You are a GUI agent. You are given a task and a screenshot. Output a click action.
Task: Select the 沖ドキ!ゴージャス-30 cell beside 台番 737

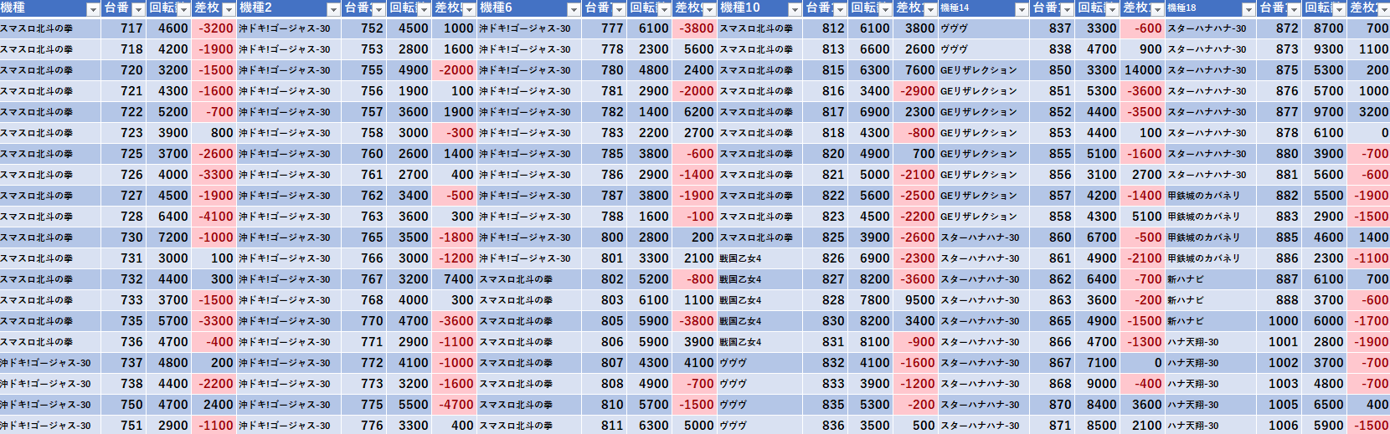[x=50, y=363]
